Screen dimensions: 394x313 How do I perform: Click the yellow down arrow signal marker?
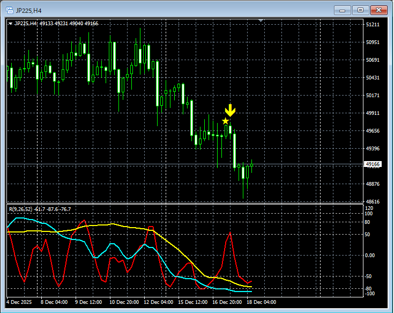coord(230,111)
